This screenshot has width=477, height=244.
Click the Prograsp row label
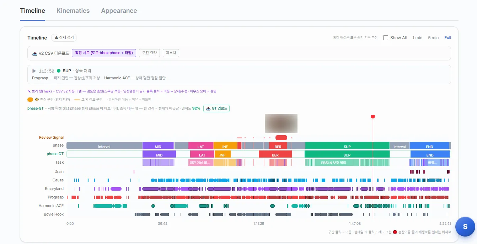pos(56,197)
